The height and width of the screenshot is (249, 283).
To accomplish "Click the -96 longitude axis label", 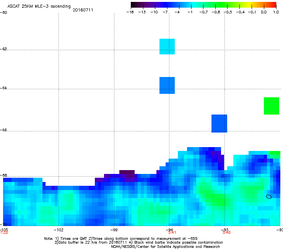I will 169,229.
